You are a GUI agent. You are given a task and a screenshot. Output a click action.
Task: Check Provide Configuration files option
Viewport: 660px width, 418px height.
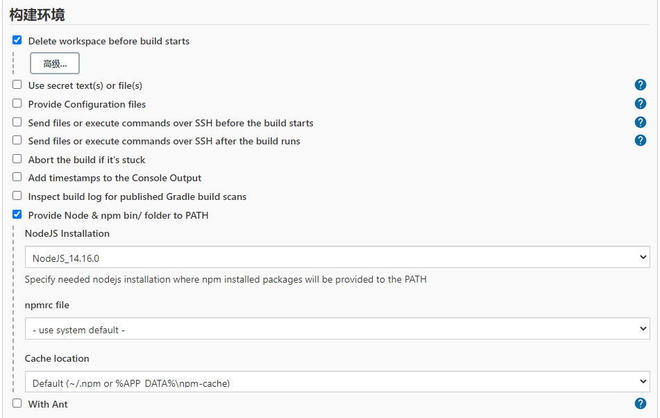(x=17, y=103)
